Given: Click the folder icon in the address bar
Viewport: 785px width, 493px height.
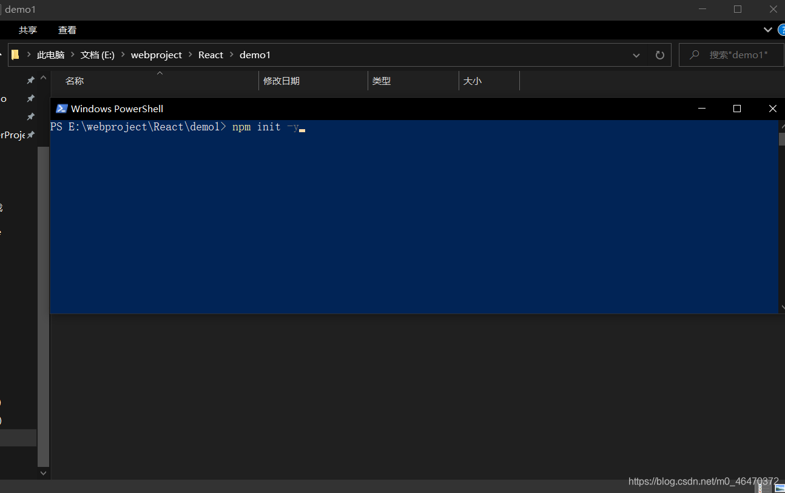Looking at the screenshot, I should (x=16, y=55).
